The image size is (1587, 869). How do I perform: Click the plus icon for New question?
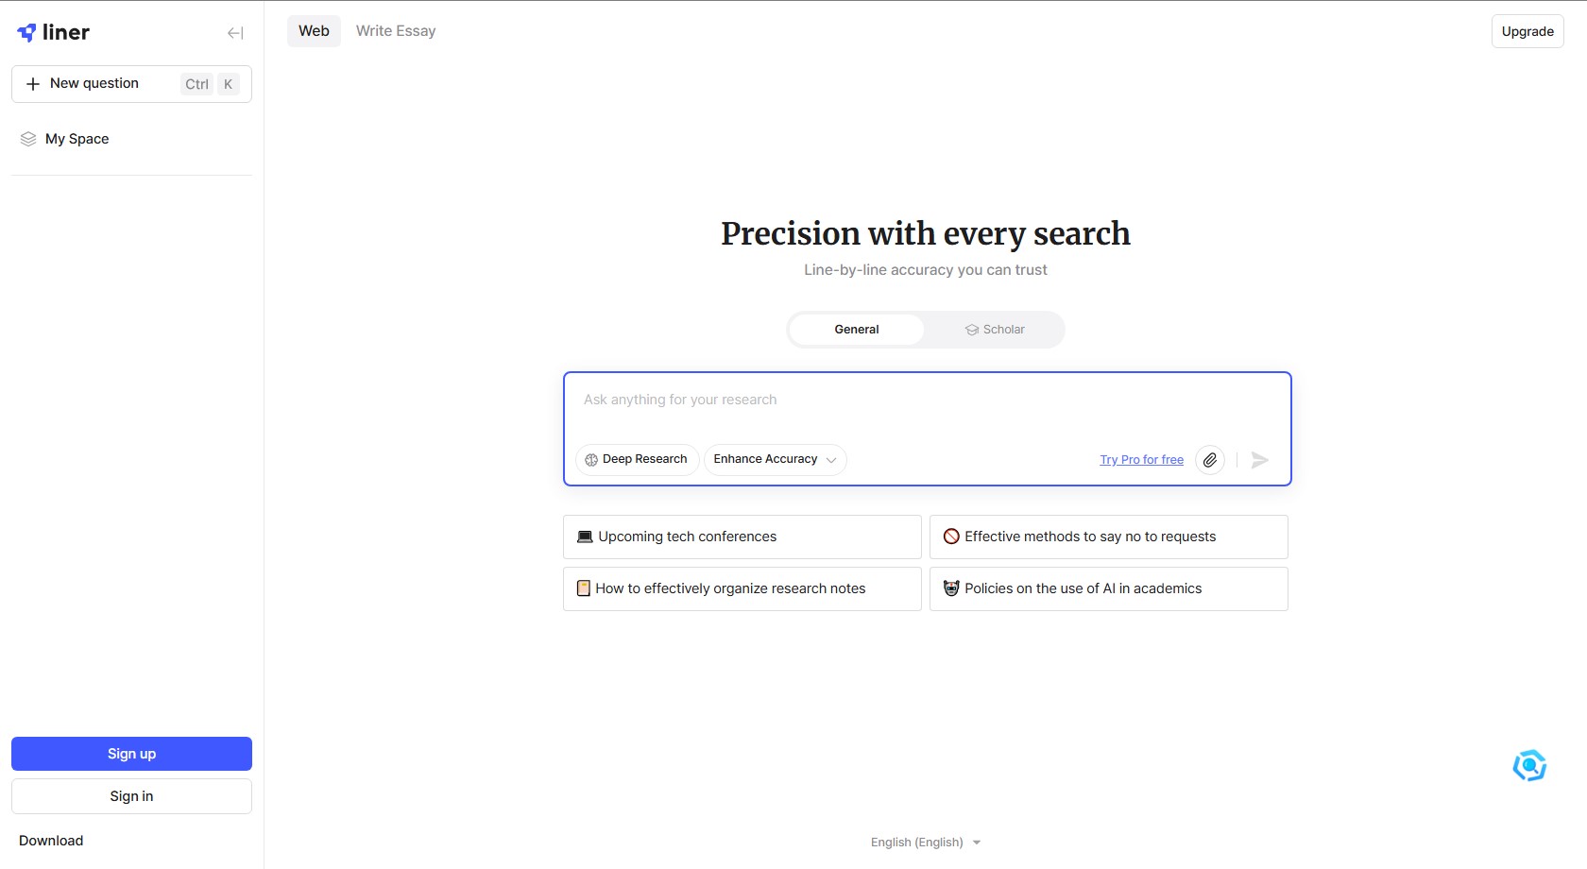pos(33,84)
